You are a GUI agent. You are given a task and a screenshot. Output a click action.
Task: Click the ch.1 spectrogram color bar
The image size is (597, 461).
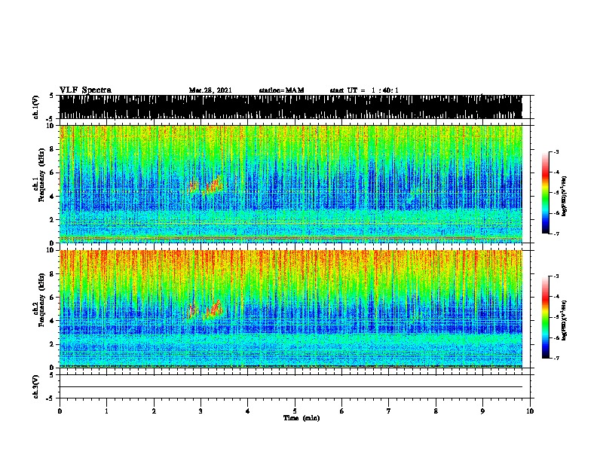546,193
